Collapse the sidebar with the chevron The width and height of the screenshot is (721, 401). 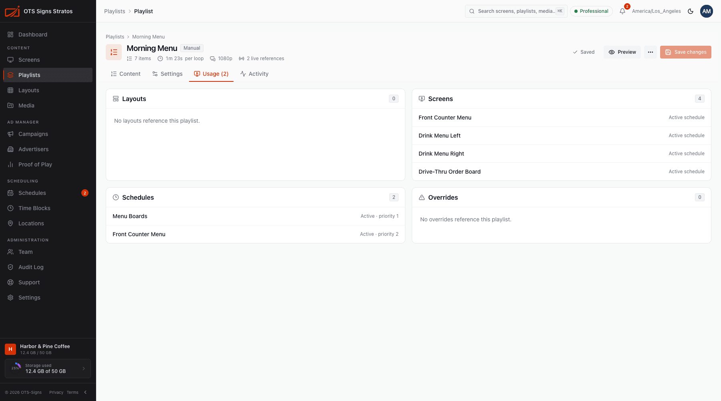pos(85,392)
